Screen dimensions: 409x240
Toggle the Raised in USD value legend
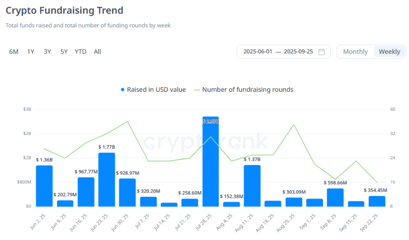tap(156, 89)
